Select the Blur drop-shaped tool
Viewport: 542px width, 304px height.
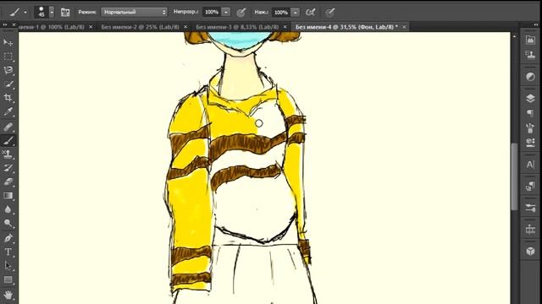[x=8, y=209]
